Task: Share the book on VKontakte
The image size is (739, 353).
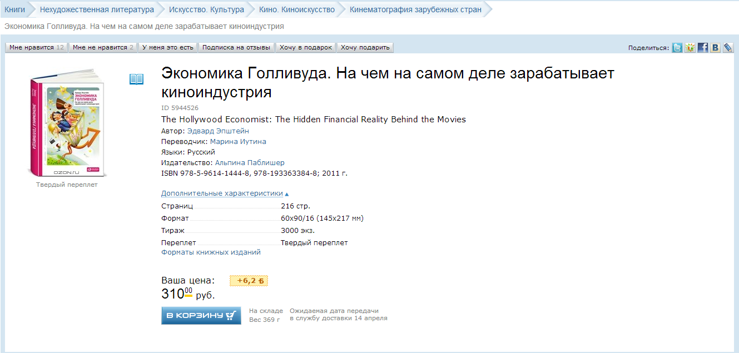Action: click(716, 48)
